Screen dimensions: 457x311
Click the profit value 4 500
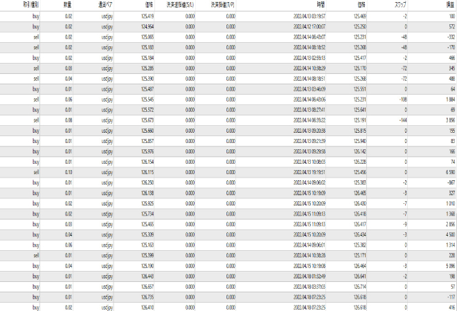click(x=450, y=235)
